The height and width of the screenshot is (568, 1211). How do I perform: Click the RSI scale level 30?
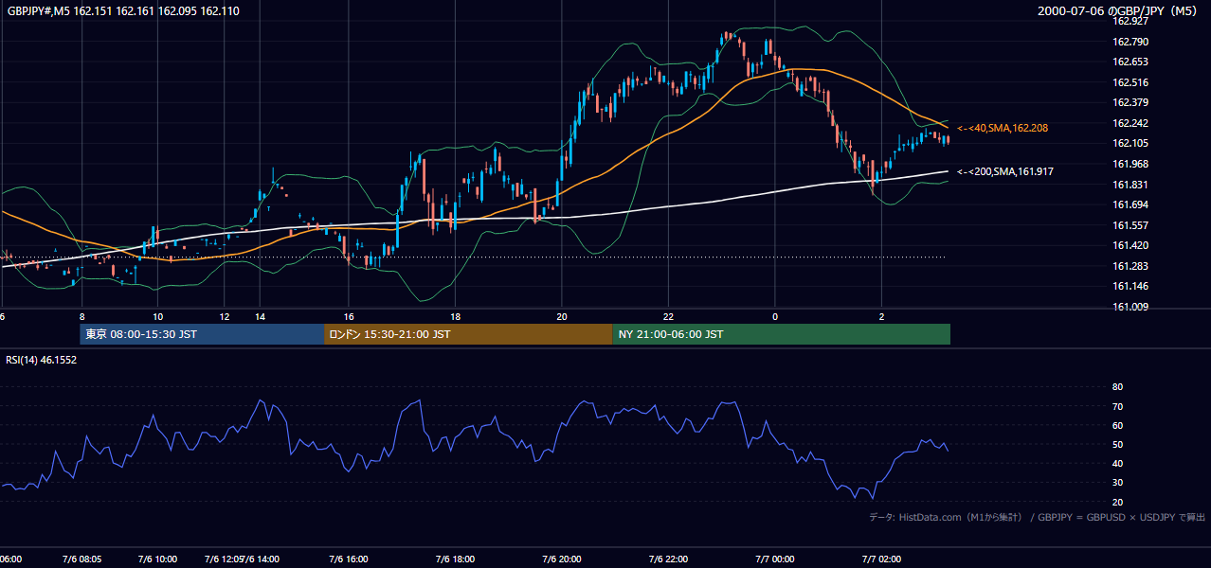[1117, 483]
